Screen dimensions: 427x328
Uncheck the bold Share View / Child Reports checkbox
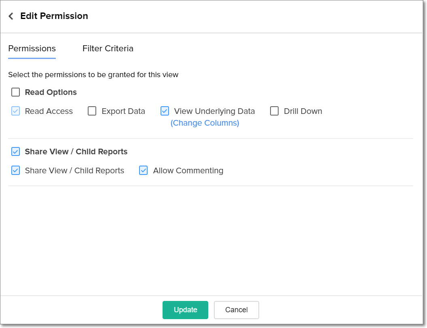point(15,152)
